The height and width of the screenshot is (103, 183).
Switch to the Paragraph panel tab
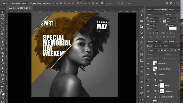pos(172,10)
